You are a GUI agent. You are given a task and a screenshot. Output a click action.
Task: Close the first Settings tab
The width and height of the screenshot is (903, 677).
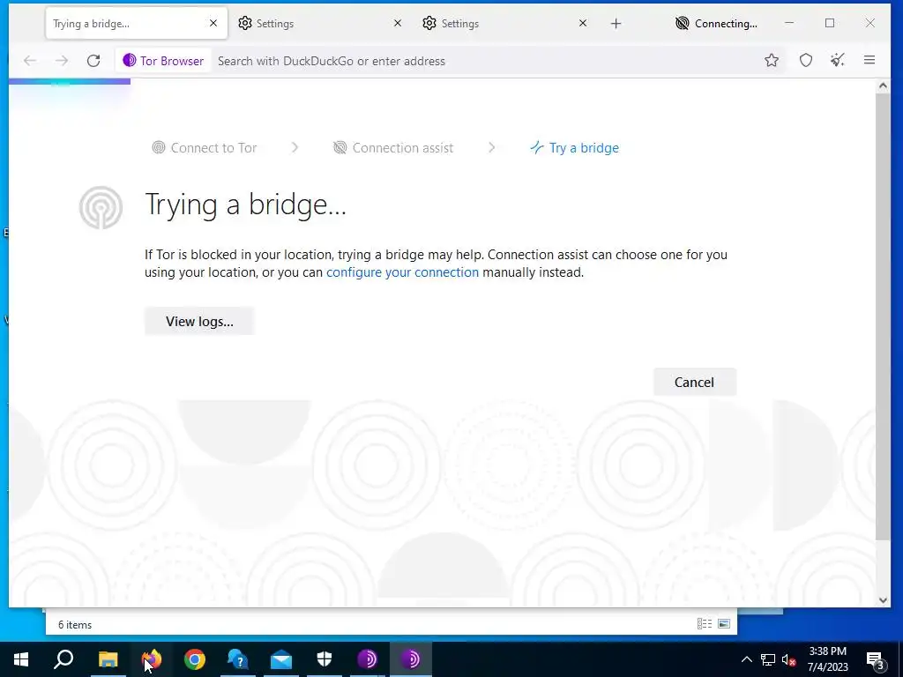pyautogui.click(x=398, y=23)
